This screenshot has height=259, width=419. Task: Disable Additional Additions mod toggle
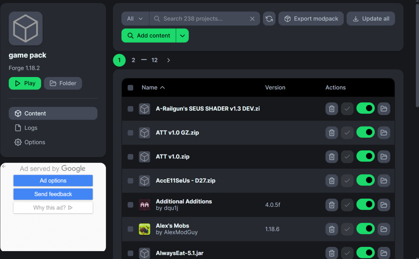tap(366, 205)
